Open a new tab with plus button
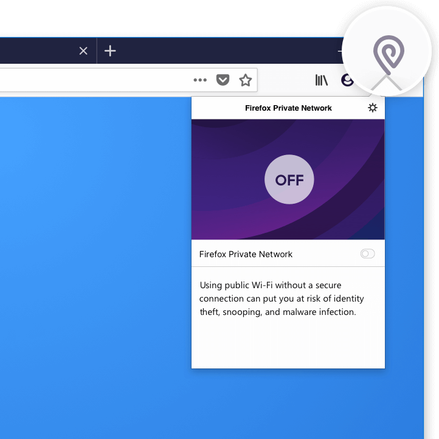 click(110, 51)
